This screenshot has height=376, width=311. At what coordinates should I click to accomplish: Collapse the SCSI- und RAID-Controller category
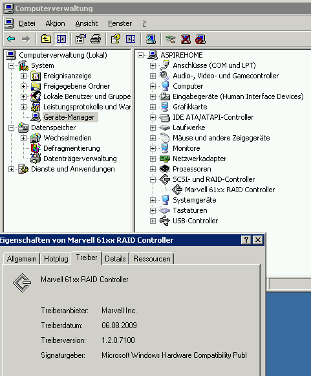tap(153, 179)
